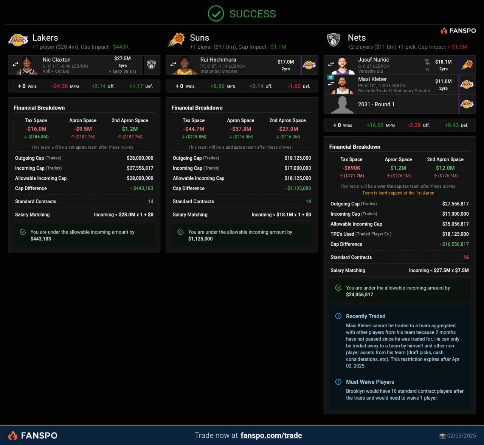The width and height of the screenshot is (484, 445).
Task: Click the Lakers origin logo beside Maxi Kleber
Action: point(467,84)
